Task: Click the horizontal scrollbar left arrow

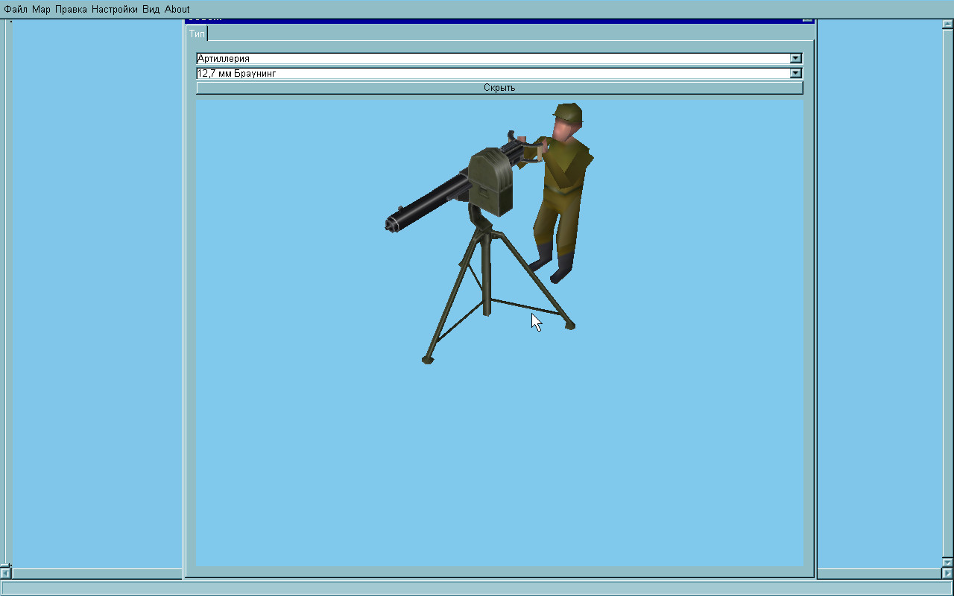Action: click(x=5, y=574)
